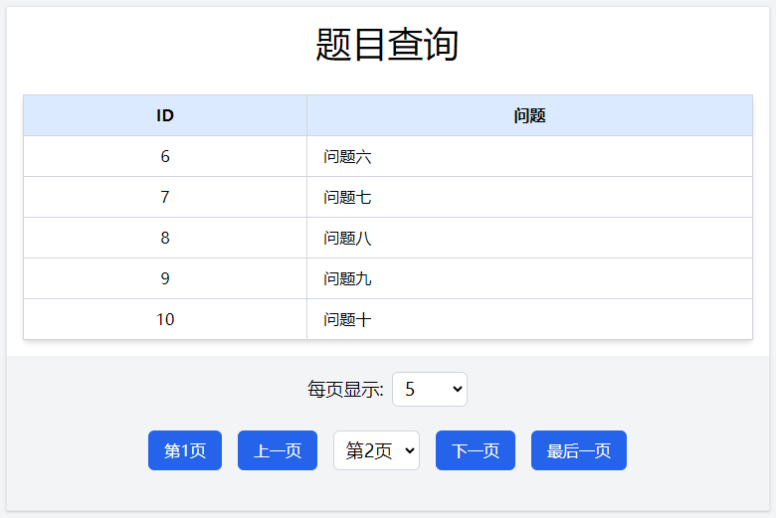The width and height of the screenshot is (776, 518).
Task: Click the 问题八 table entry
Action: (x=347, y=238)
